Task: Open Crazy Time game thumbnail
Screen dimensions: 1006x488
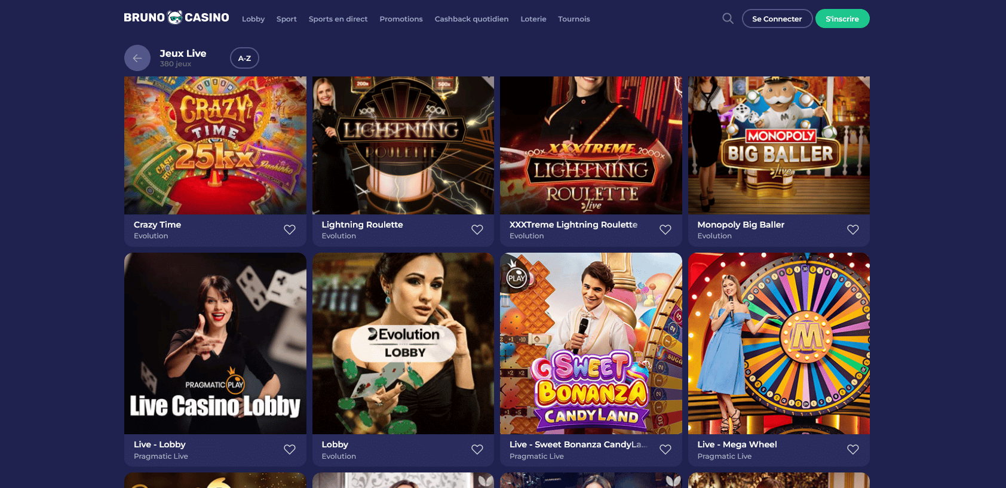Action: [x=215, y=145]
